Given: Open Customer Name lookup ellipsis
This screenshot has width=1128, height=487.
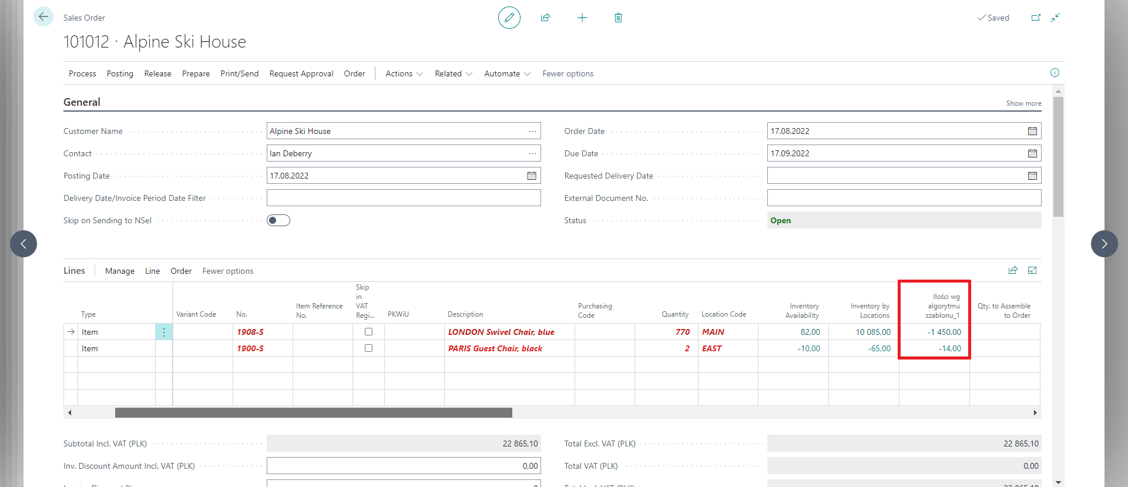Looking at the screenshot, I should [532, 131].
